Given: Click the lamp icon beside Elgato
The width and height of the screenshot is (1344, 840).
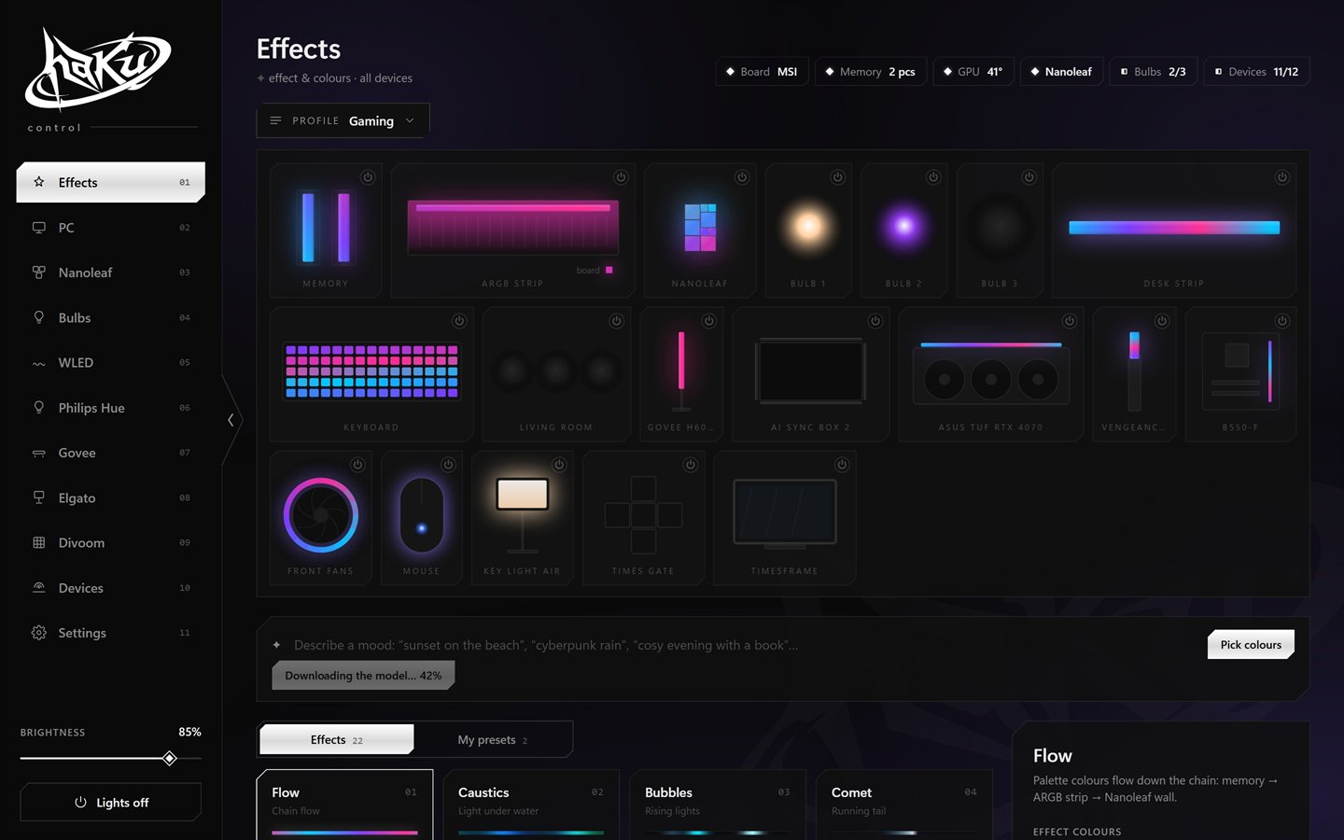Looking at the screenshot, I should coord(39,497).
